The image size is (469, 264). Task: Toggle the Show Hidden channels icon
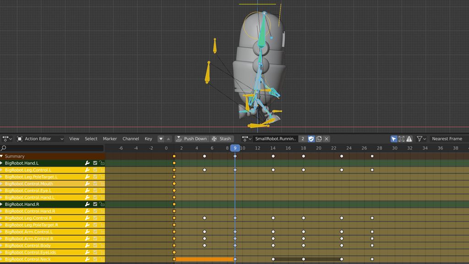click(401, 139)
